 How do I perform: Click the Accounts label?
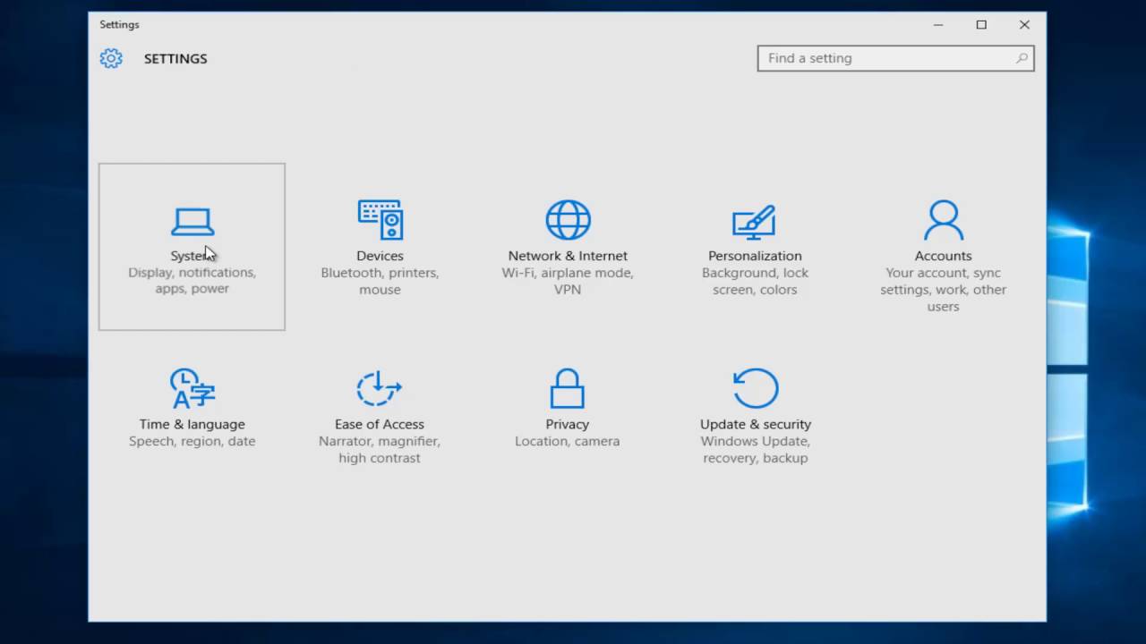point(943,256)
